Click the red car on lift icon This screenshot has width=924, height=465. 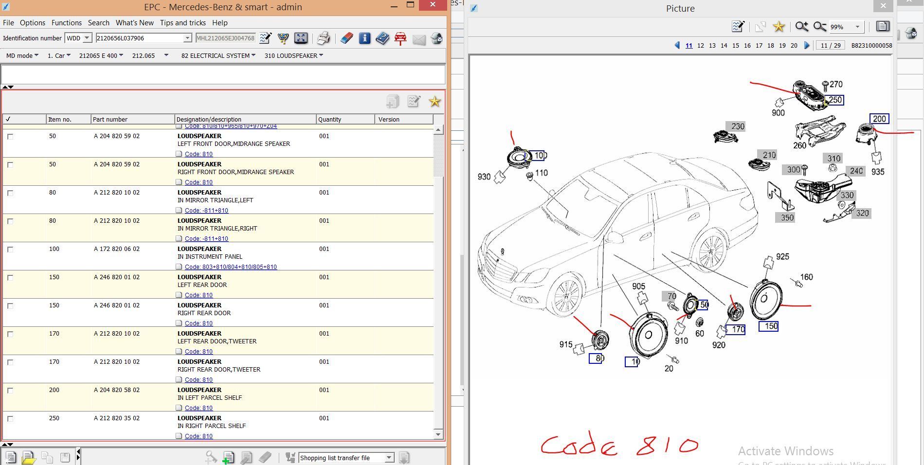400,38
